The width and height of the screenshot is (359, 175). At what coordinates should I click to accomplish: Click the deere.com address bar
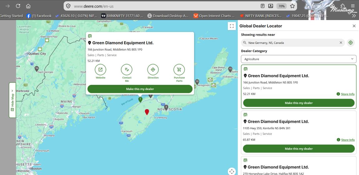(x=165, y=6)
